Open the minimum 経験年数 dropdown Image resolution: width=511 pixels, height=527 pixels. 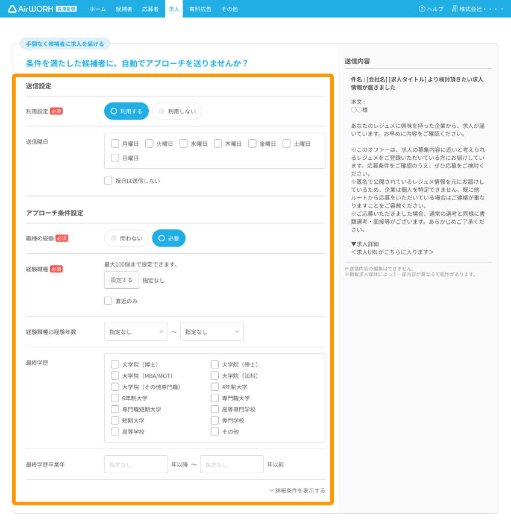[136, 332]
